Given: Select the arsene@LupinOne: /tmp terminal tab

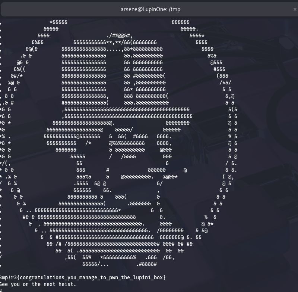Looking at the screenshot, I should point(150,9).
